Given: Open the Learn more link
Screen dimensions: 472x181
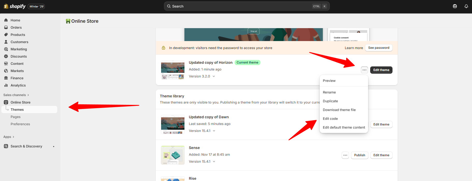Looking at the screenshot, I should [x=354, y=48].
